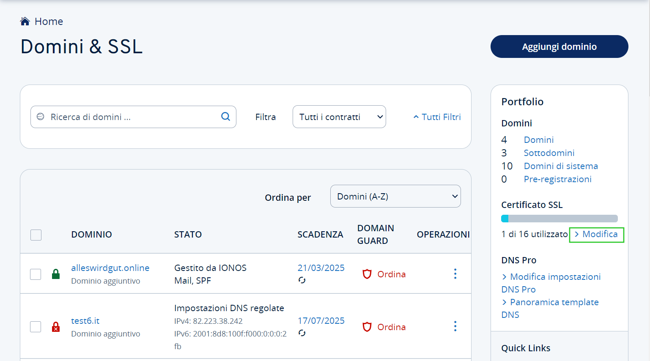Click Ordina Domain Guard for alleswirdgut.online

tap(392, 274)
